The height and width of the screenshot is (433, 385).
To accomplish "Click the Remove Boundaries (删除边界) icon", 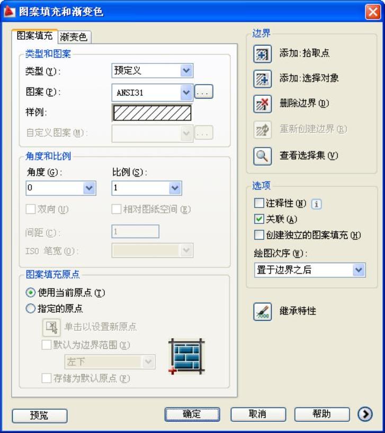I will click(262, 104).
